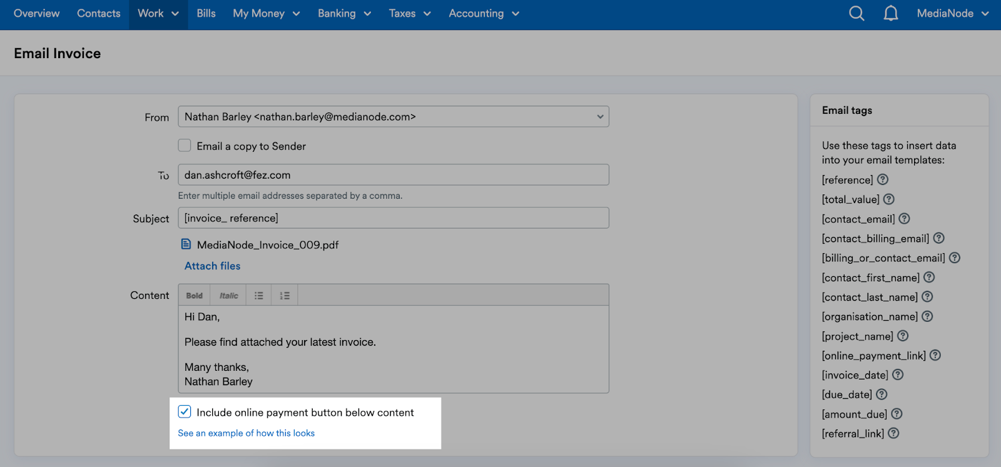Viewport: 1001px width, 467px height.
Task: Click the [reference] tag text
Action: click(848, 180)
